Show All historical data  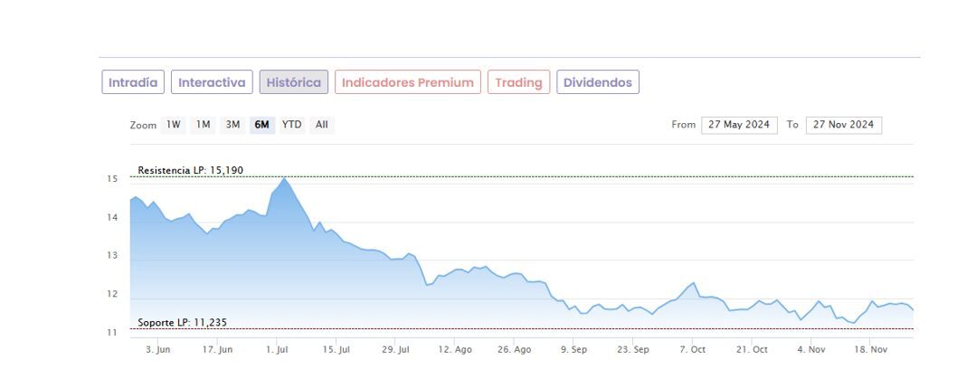(x=321, y=125)
